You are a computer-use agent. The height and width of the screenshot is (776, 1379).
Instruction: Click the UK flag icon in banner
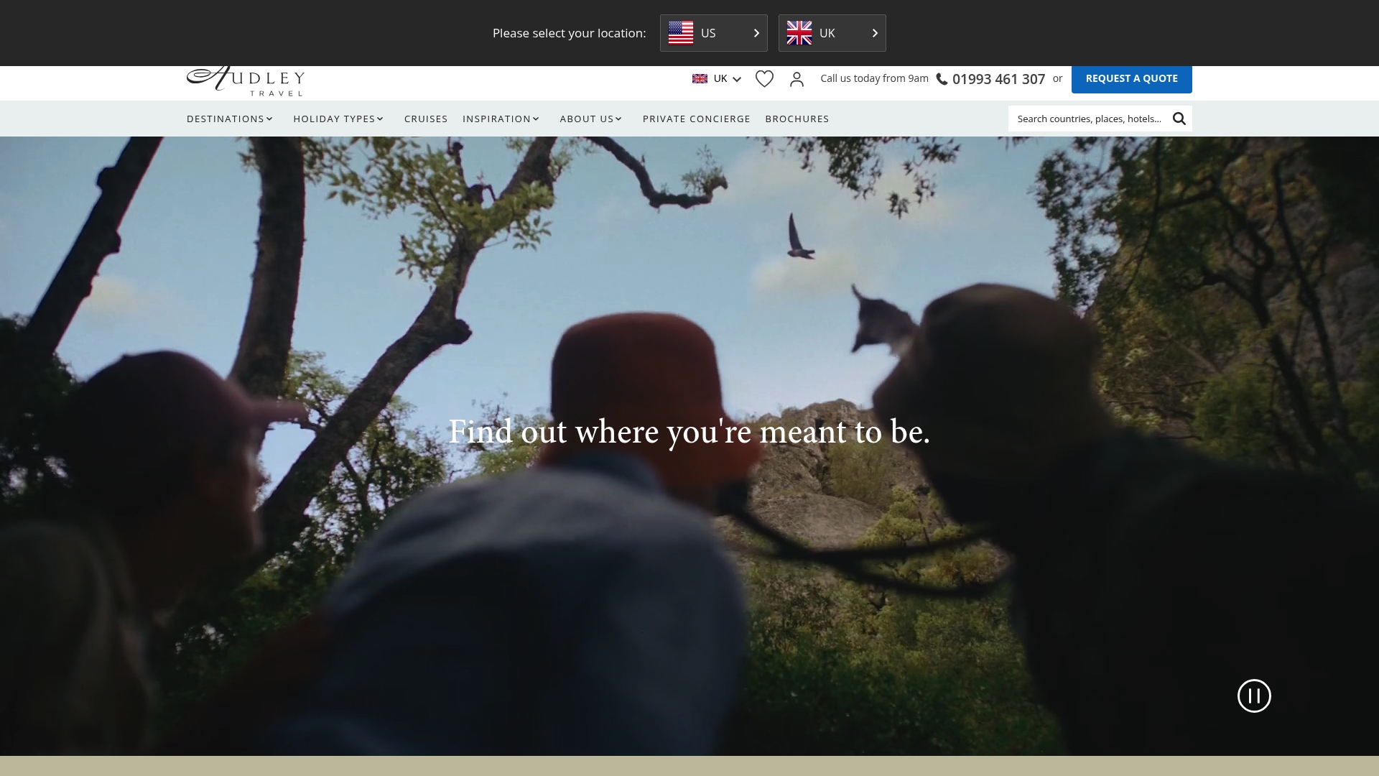point(799,33)
